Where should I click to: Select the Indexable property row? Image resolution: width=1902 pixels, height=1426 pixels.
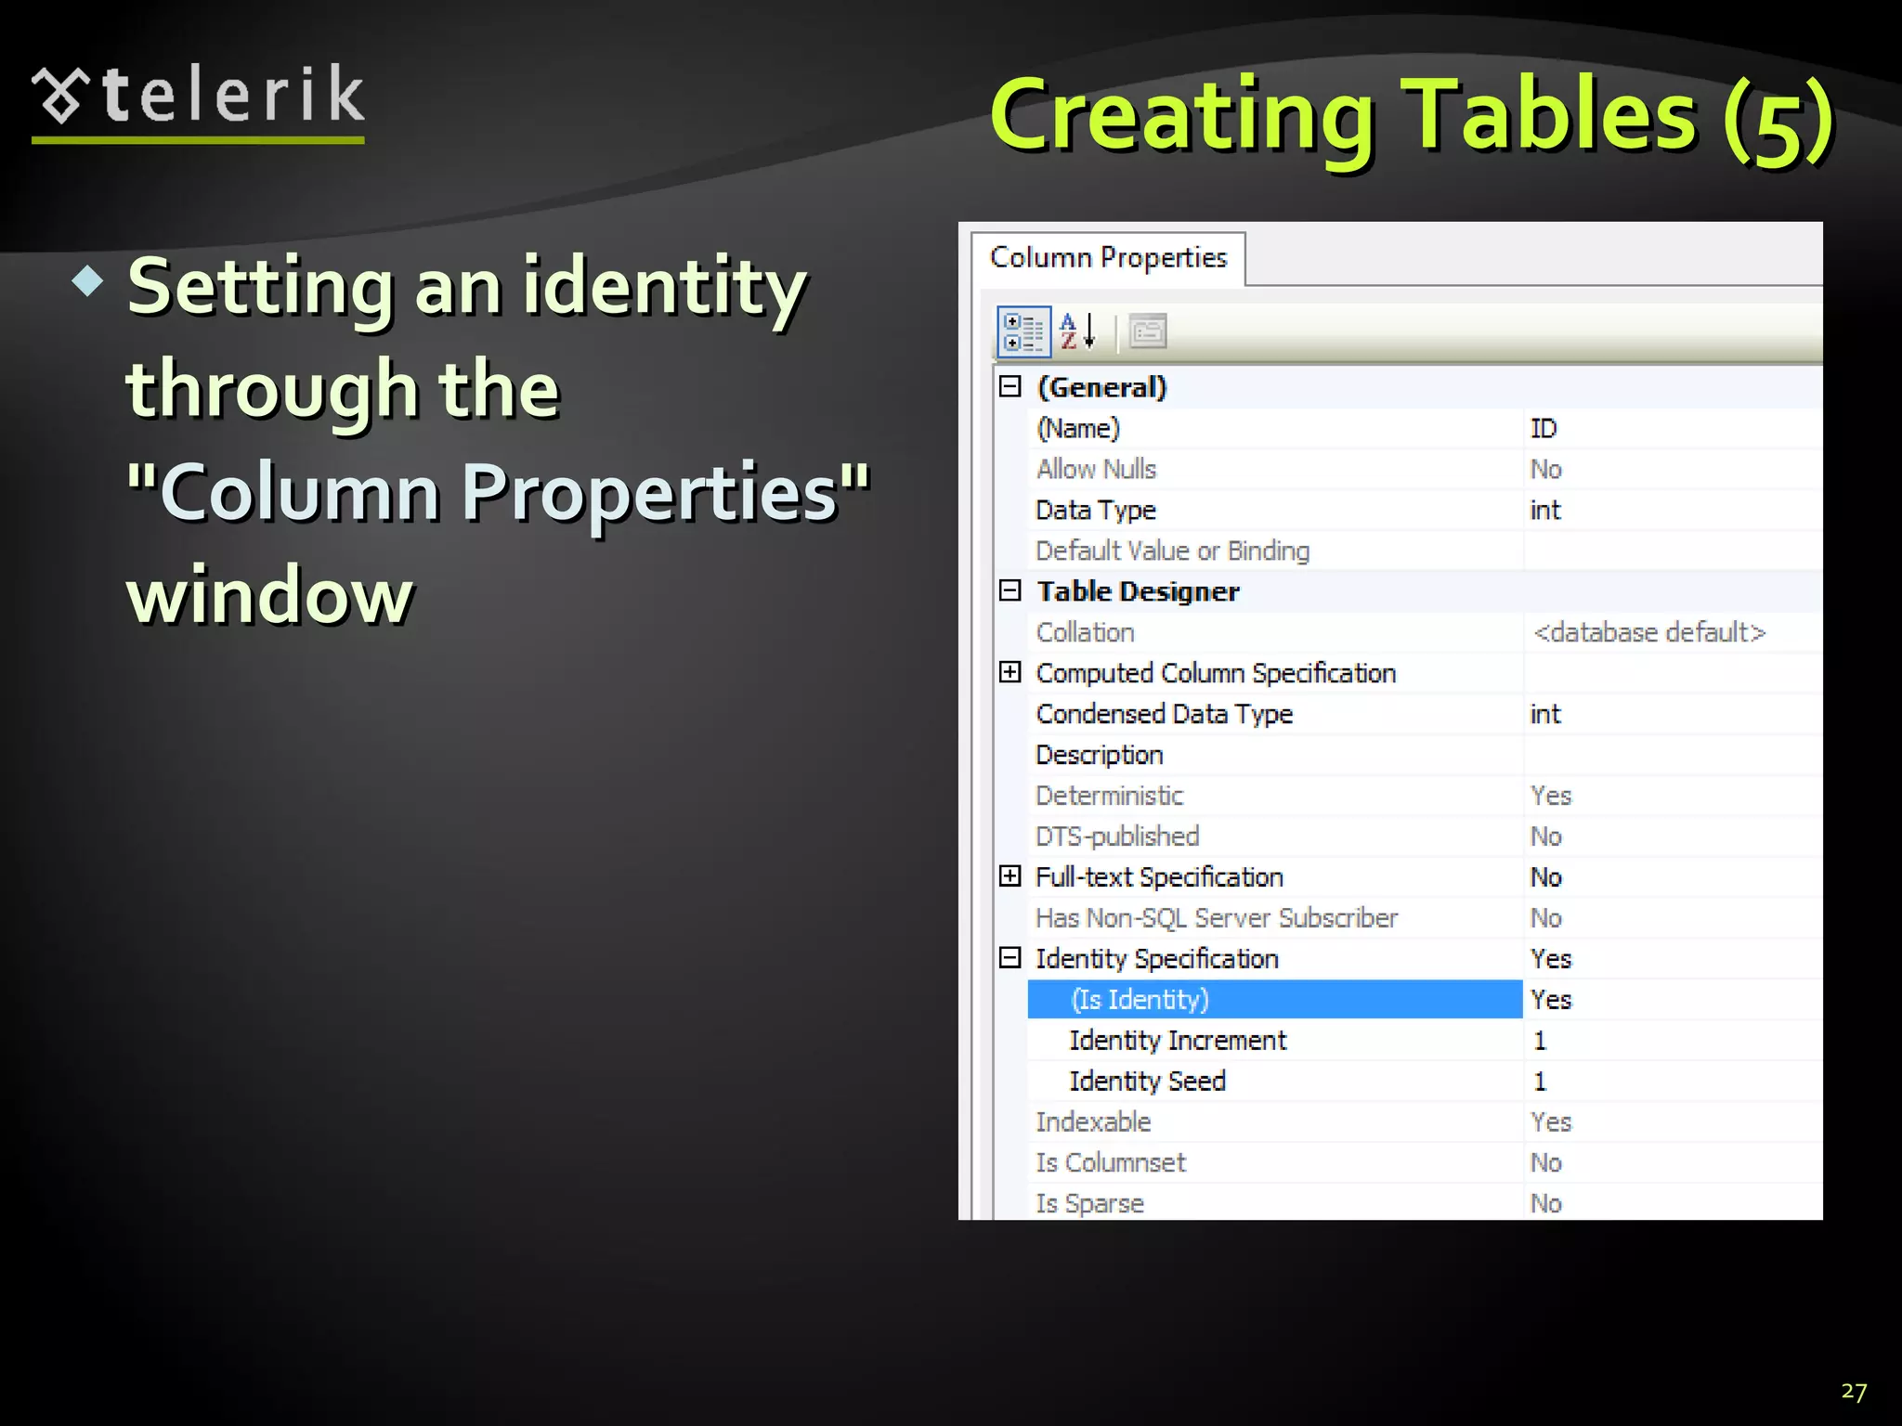[1425, 1122]
